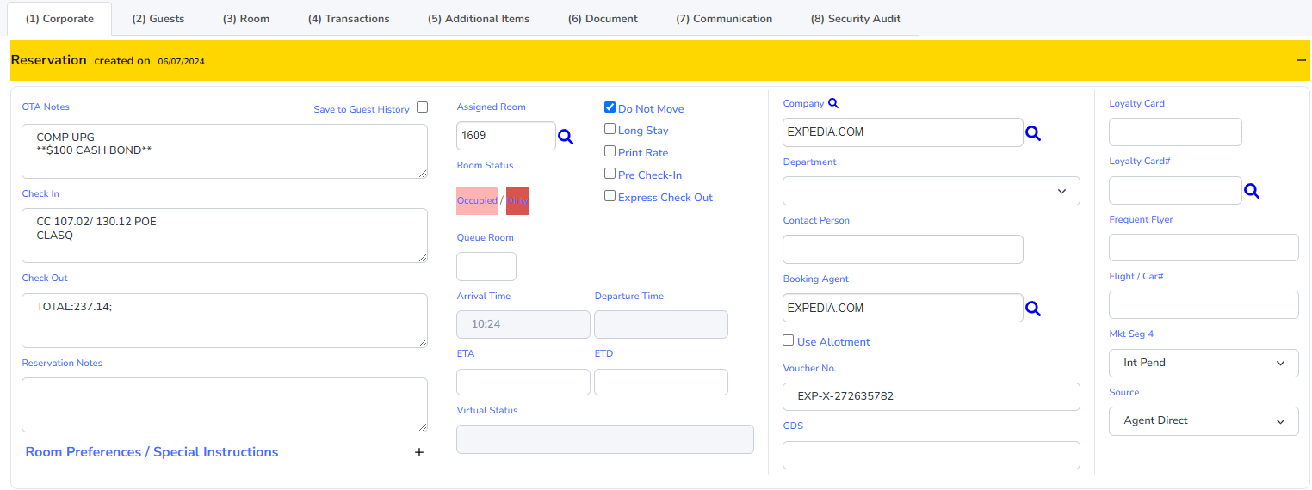Click the red Dirty status swatch
The height and width of the screenshot is (490, 1312).
click(x=517, y=200)
